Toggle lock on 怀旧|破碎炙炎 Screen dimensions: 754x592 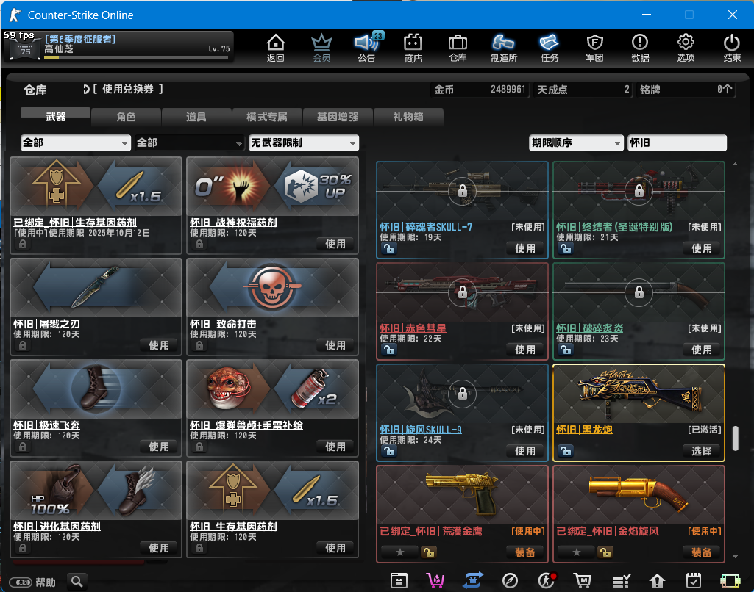point(566,350)
